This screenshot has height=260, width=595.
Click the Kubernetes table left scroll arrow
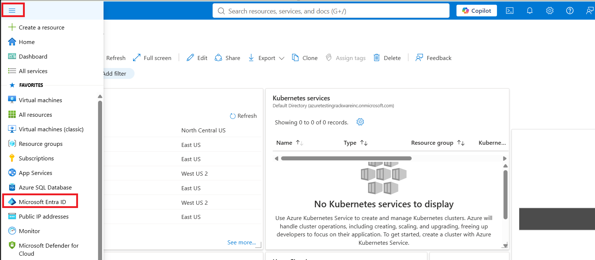[276, 158]
